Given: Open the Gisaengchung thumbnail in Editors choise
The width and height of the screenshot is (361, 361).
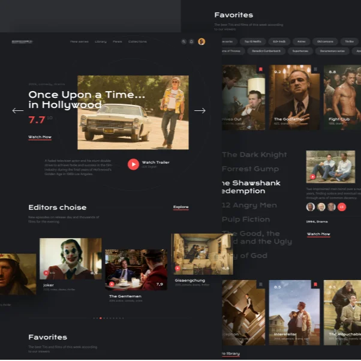Looking at the screenshot, I should (202, 254).
